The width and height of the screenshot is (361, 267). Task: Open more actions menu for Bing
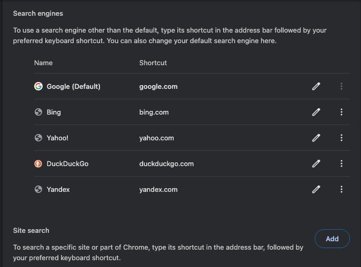[342, 112]
